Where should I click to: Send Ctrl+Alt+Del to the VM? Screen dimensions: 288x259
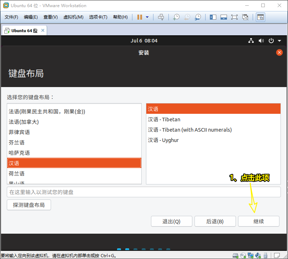161,17
